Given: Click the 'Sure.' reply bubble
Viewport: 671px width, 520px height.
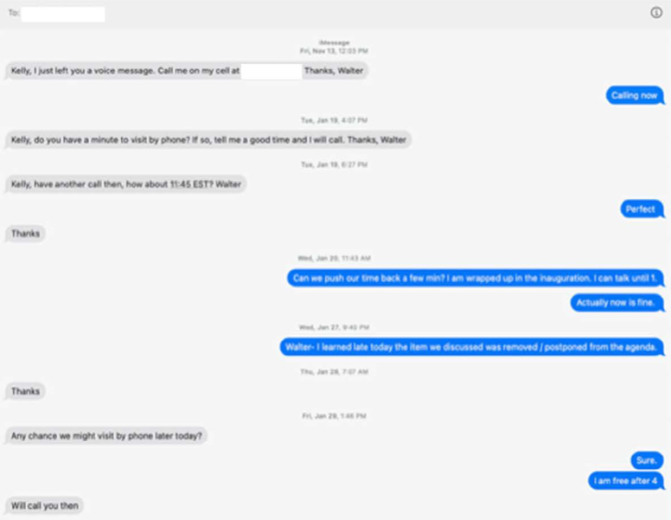Looking at the screenshot, I should coord(647,460).
